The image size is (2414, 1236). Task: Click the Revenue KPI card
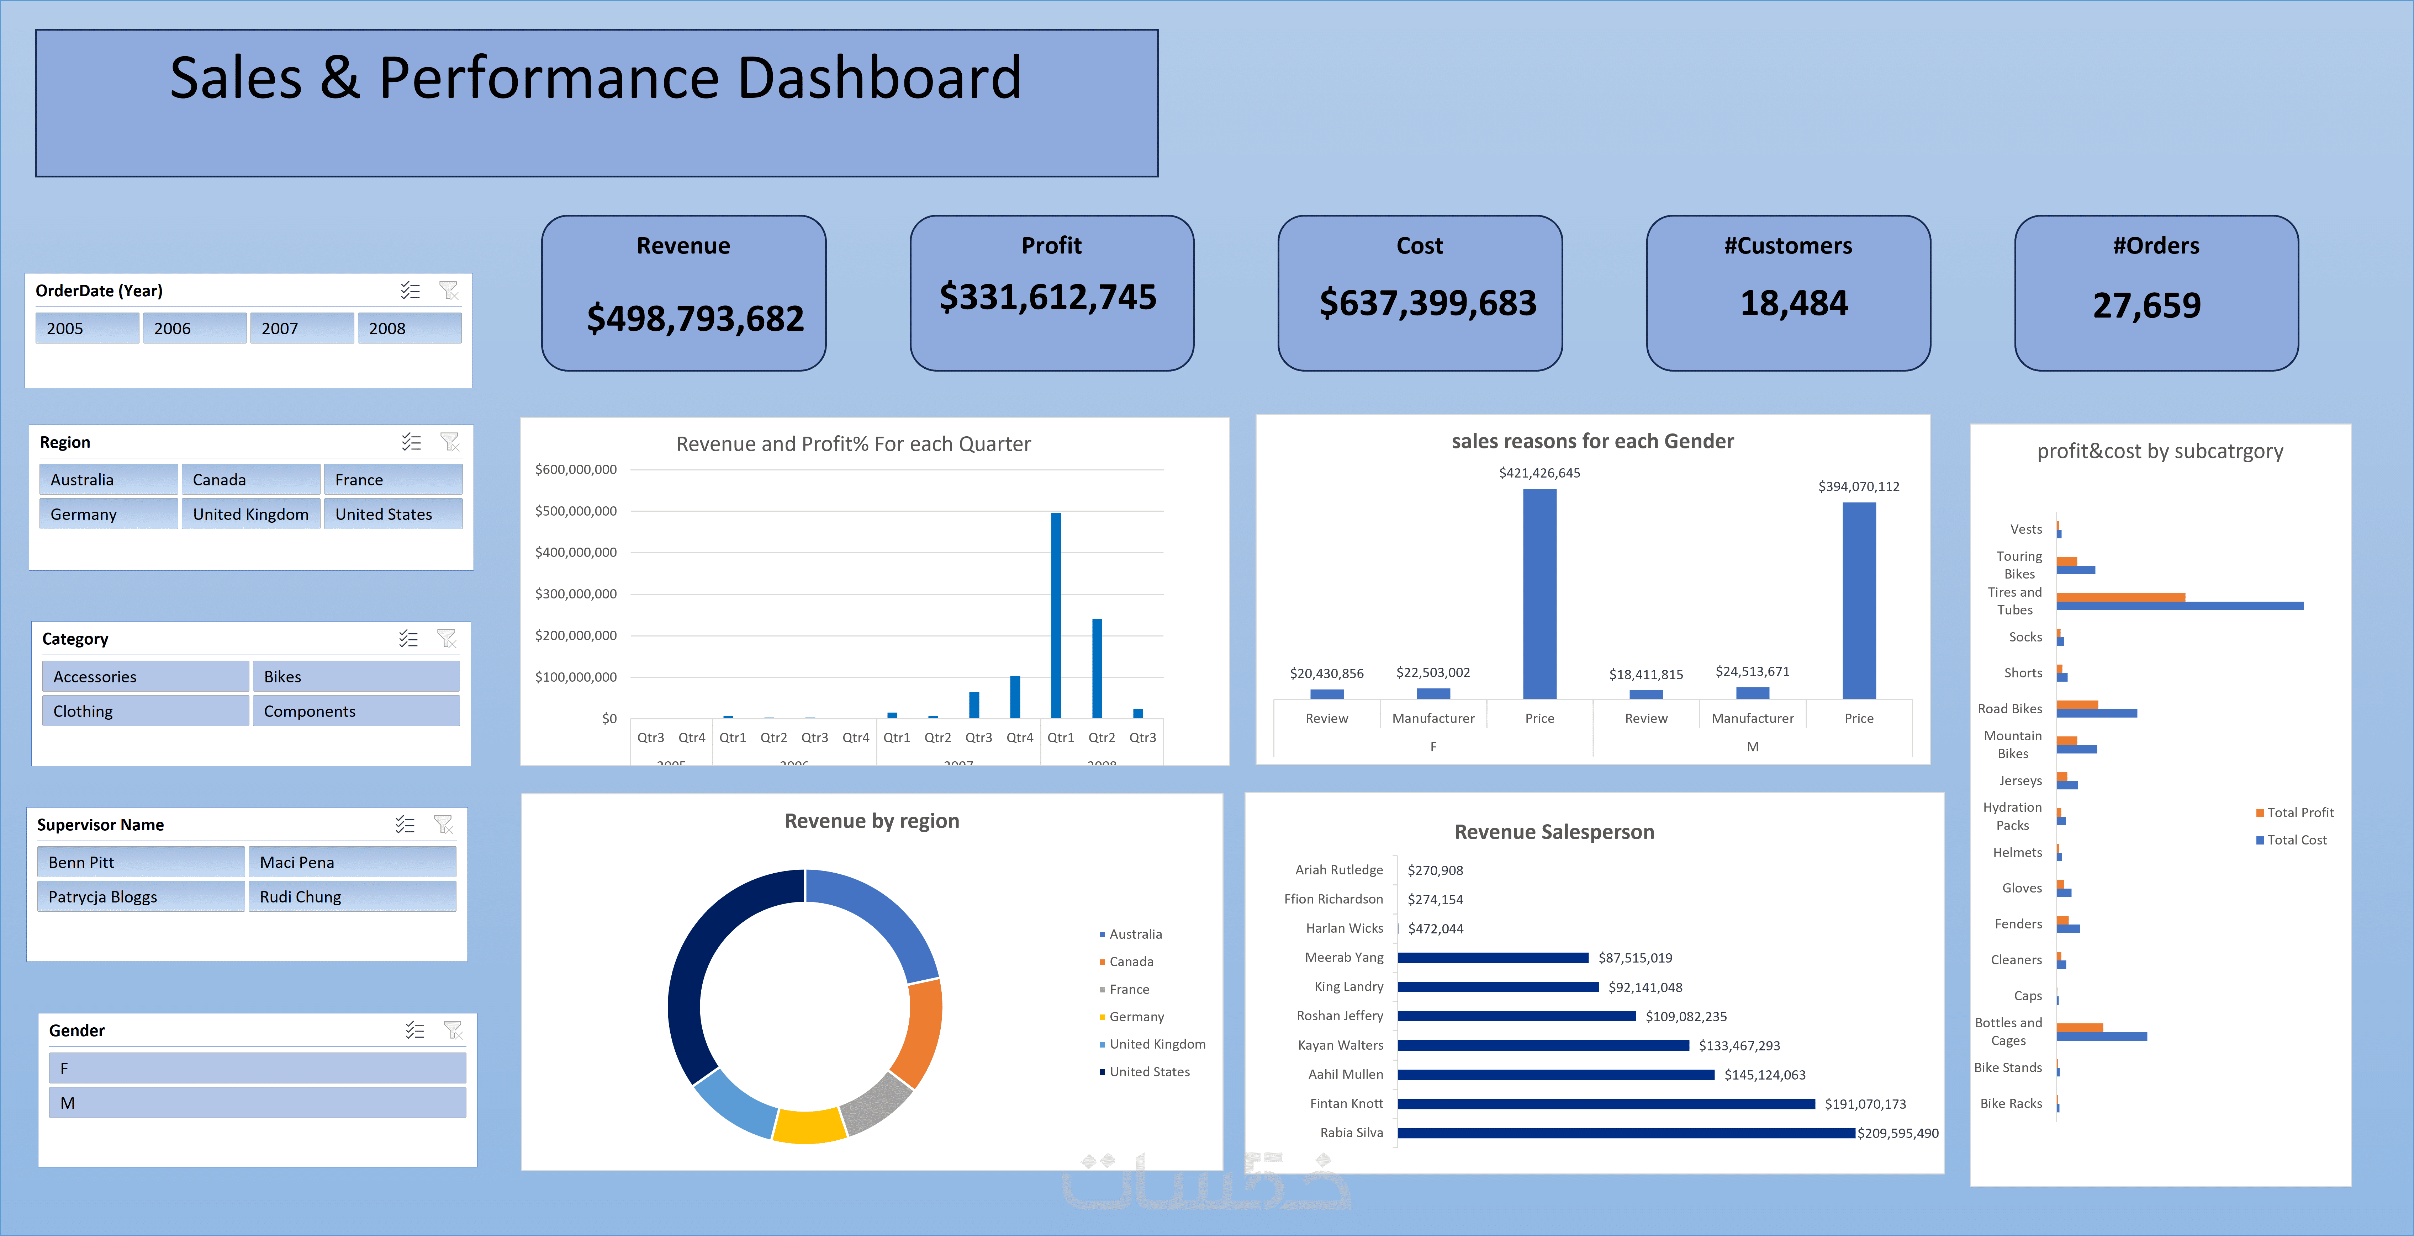coord(683,293)
